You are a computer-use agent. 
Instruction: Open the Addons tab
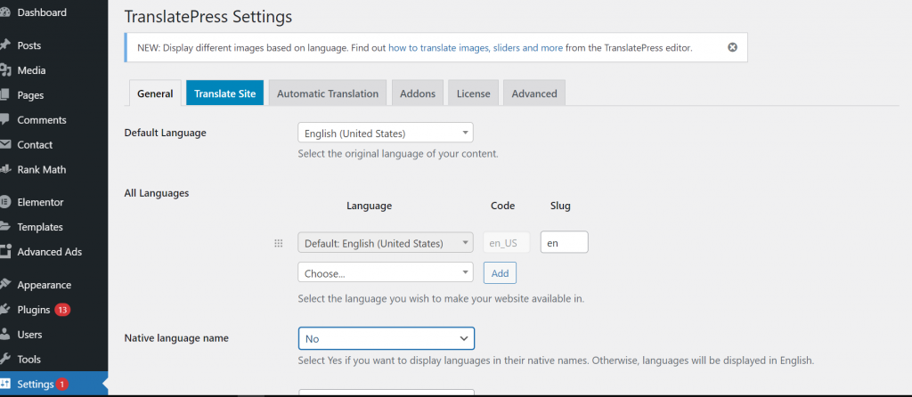(x=418, y=93)
